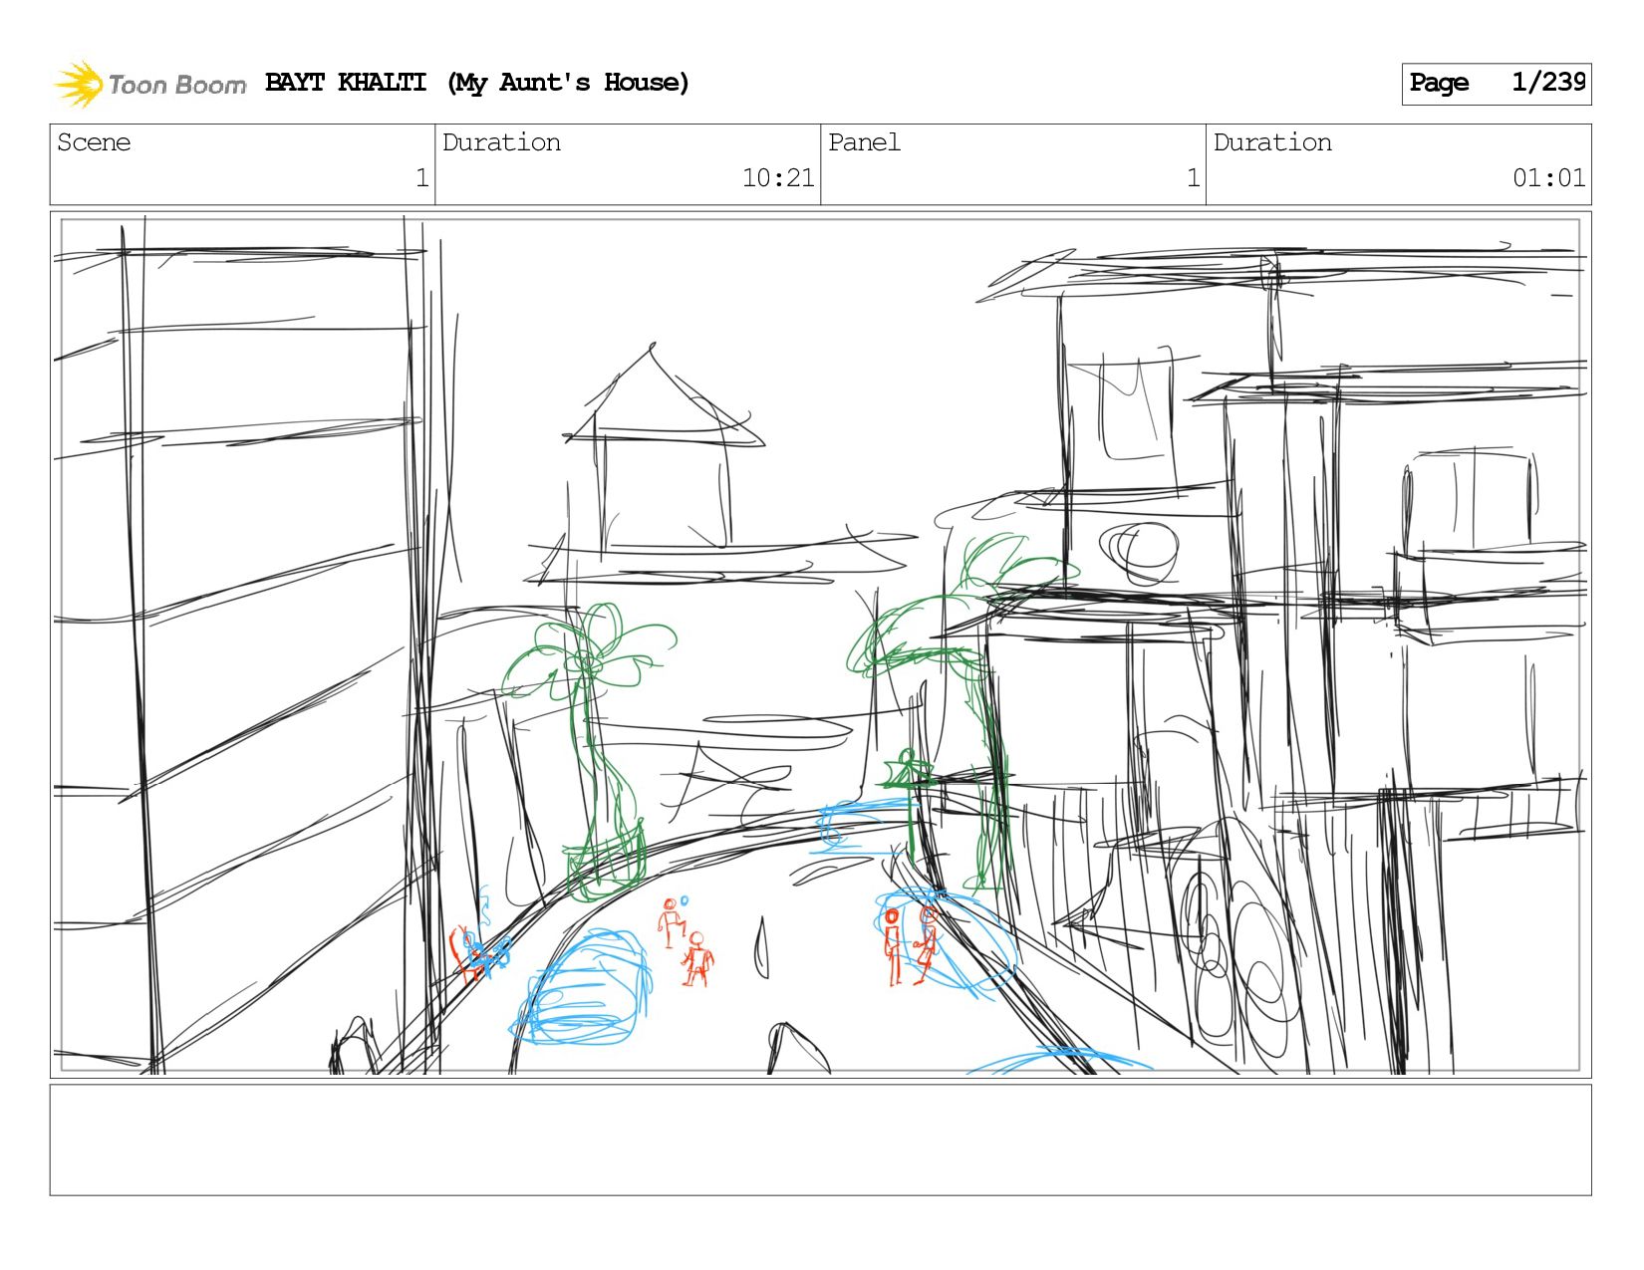Click the storyboard panel sketch thumbnail

point(820,644)
